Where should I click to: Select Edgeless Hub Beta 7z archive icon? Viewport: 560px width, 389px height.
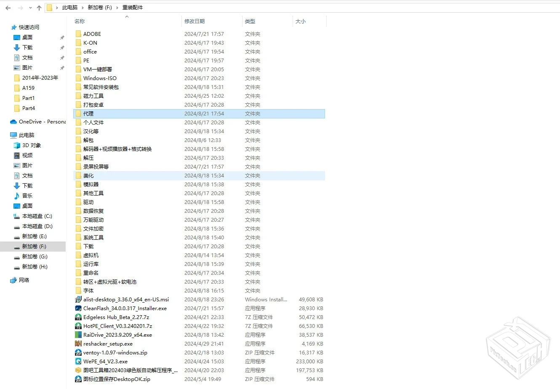78,317
